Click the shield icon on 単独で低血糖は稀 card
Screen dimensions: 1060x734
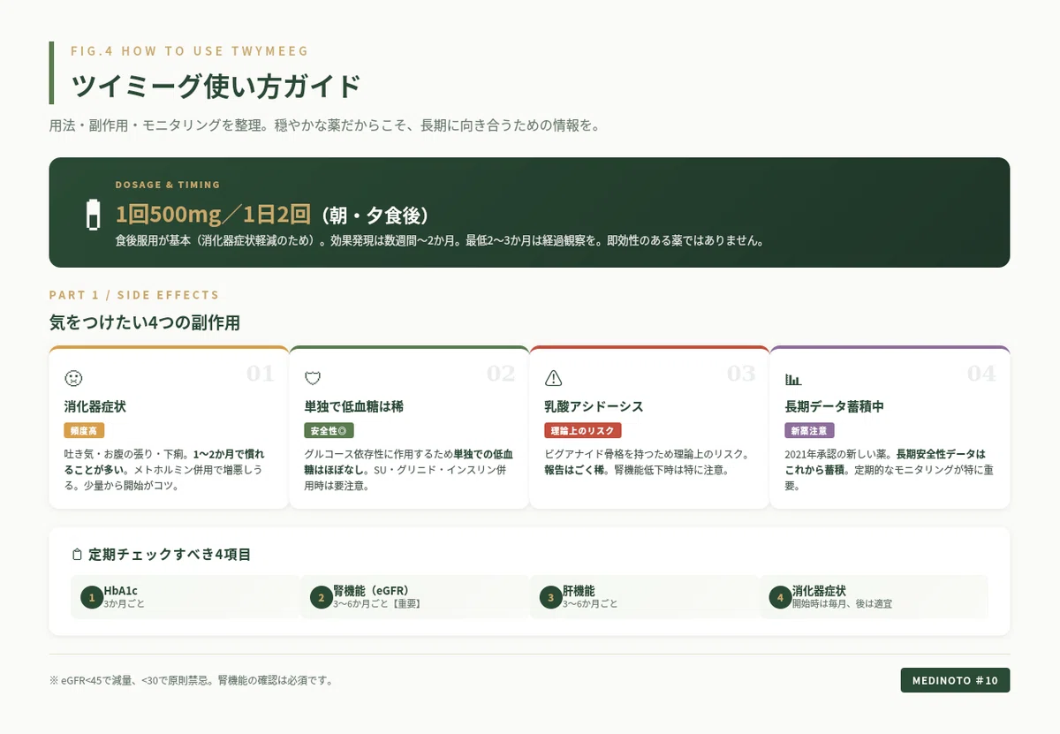(x=313, y=378)
